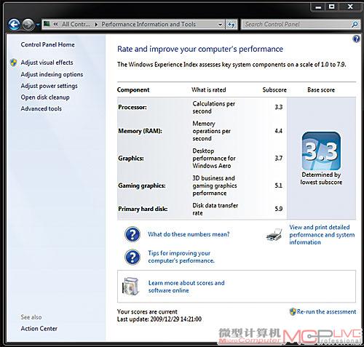Click the Control Panel icon in address bar
This screenshot has height=347, width=364.
pos(47,24)
